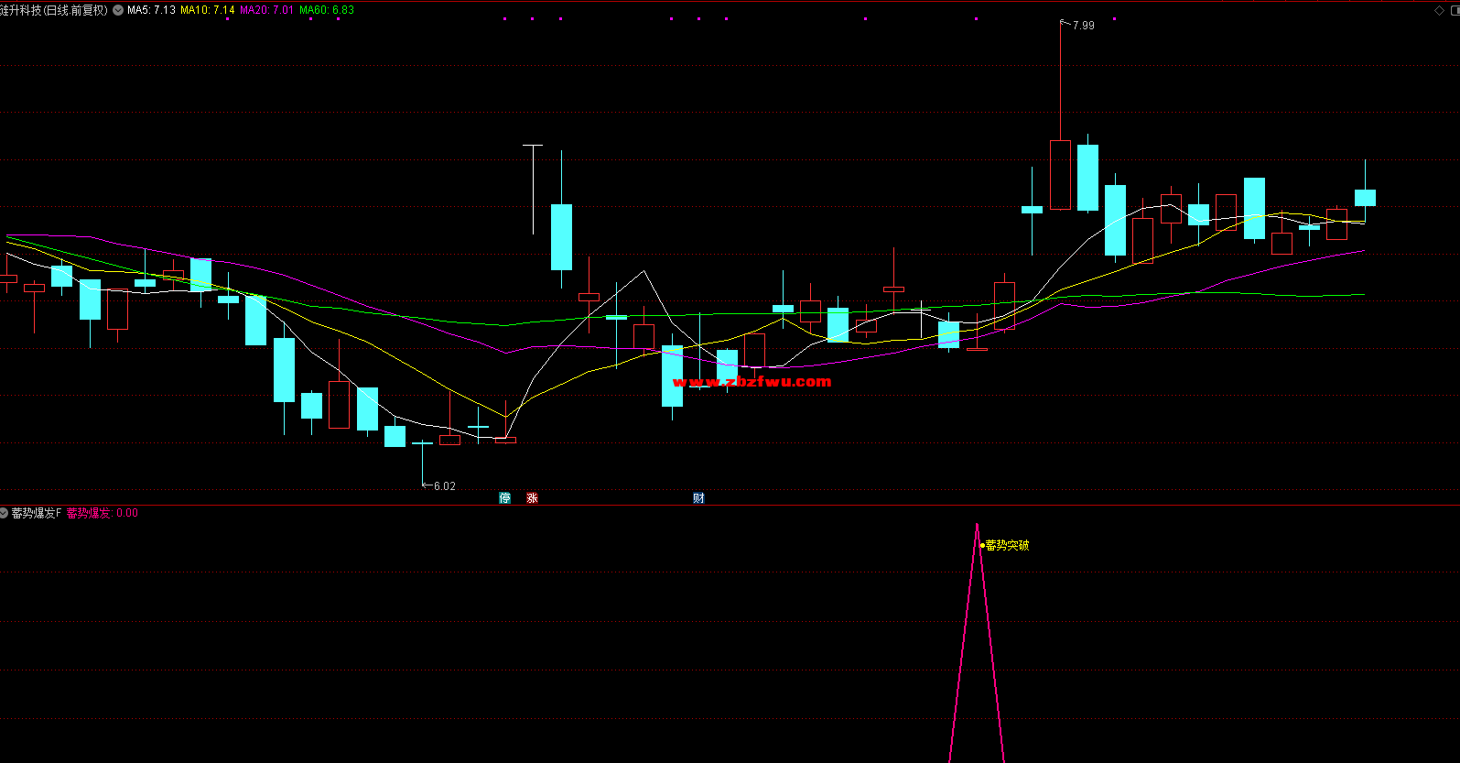Expand the 蓄势爆发F indicator dropdown arrow

(x=5, y=513)
